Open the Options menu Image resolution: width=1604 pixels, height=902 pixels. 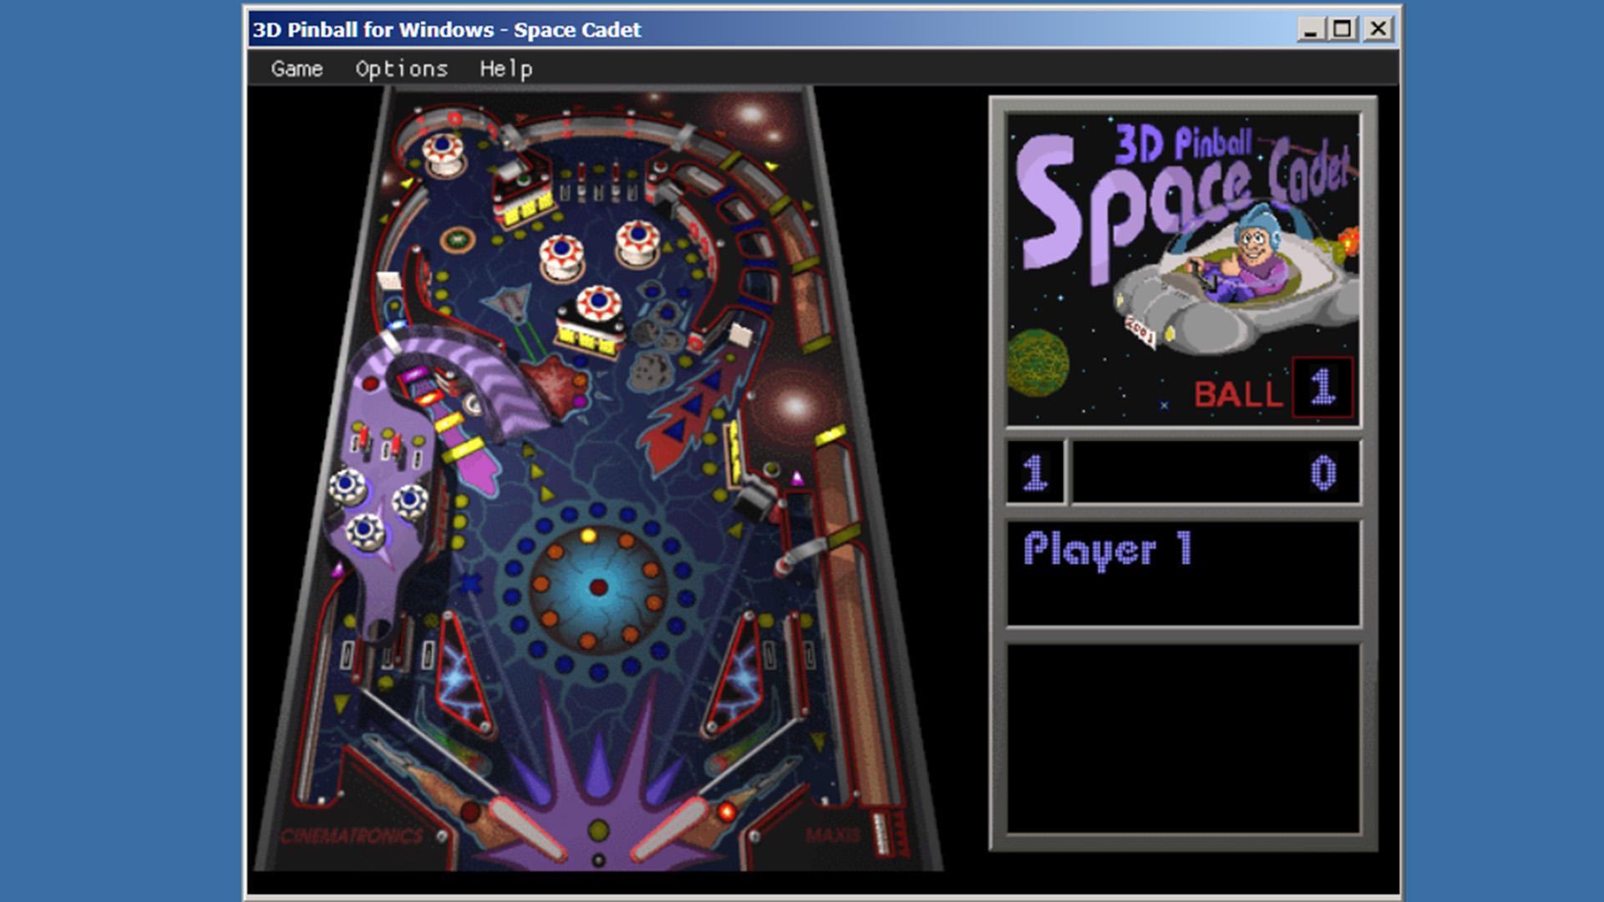(x=401, y=68)
